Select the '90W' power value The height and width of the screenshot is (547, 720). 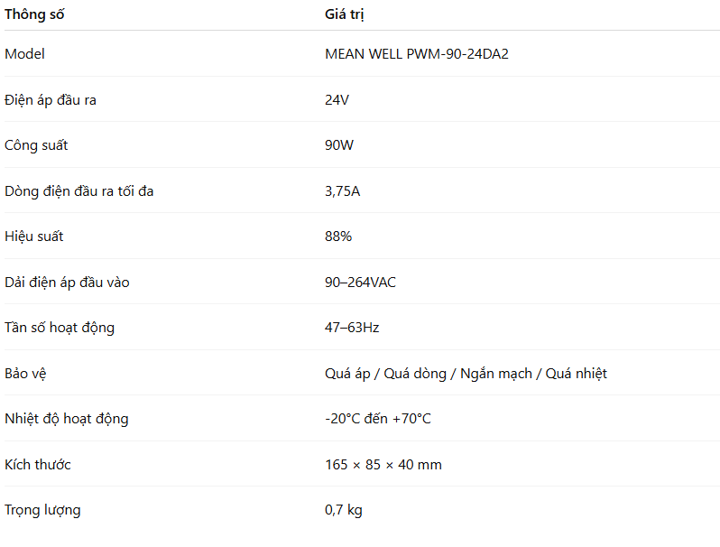(x=339, y=145)
